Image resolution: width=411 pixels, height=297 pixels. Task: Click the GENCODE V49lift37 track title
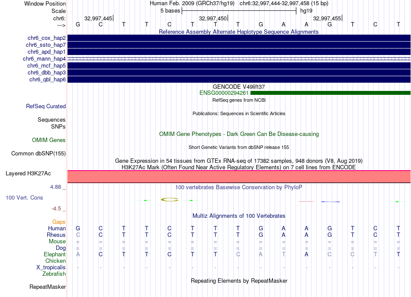click(x=239, y=87)
